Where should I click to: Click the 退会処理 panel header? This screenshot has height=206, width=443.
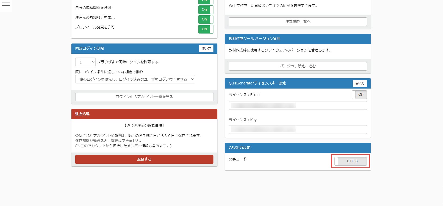[144, 114]
